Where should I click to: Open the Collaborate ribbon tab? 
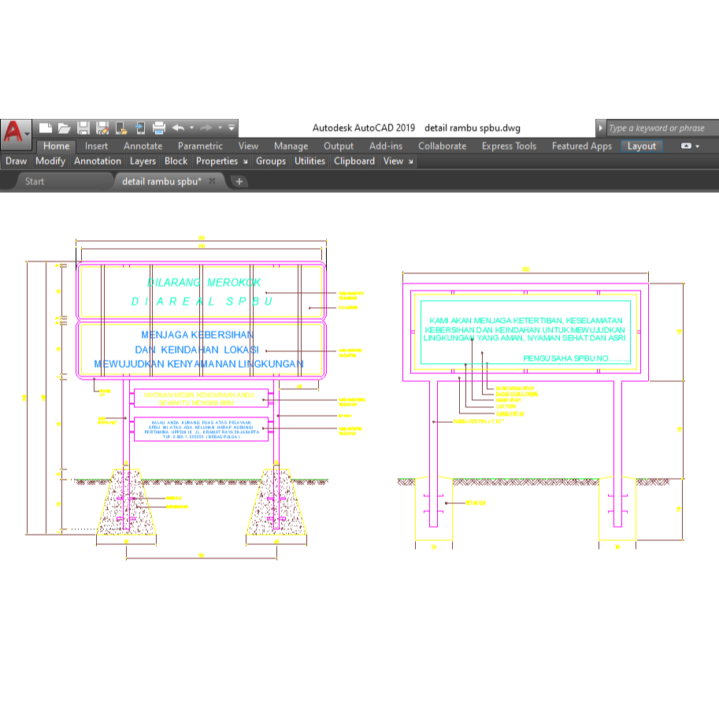[442, 146]
